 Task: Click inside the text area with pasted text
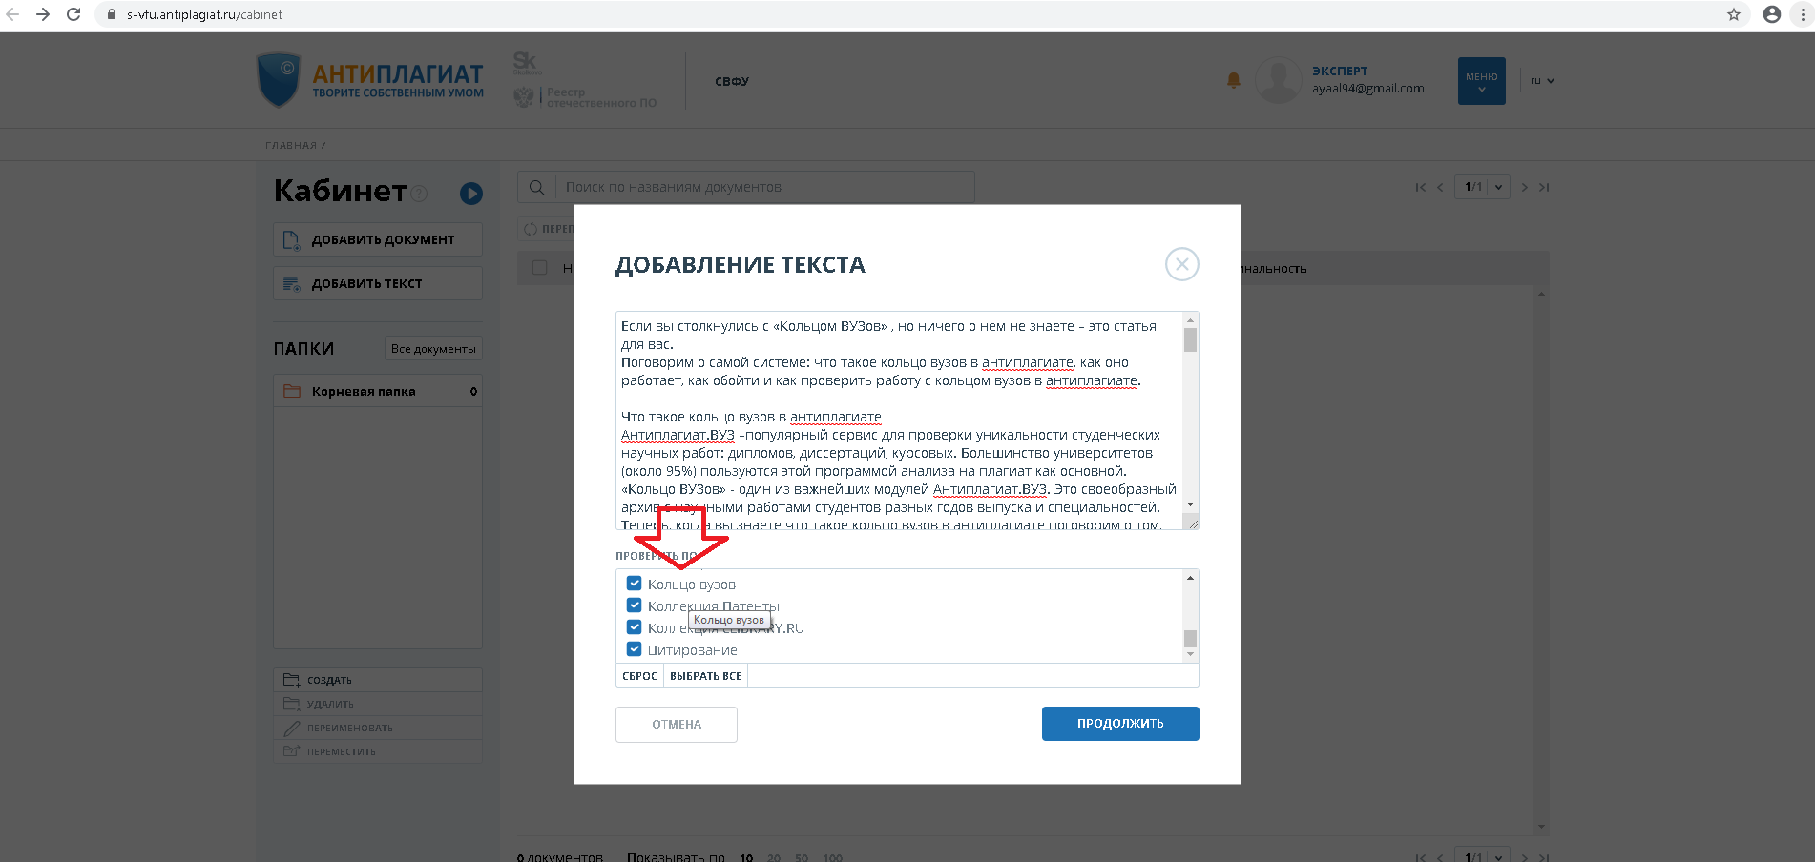click(x=899, y=421)
